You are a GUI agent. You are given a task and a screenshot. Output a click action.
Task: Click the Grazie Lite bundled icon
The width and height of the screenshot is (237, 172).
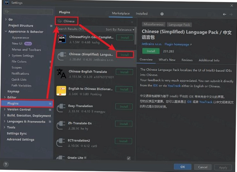[85, 158]
